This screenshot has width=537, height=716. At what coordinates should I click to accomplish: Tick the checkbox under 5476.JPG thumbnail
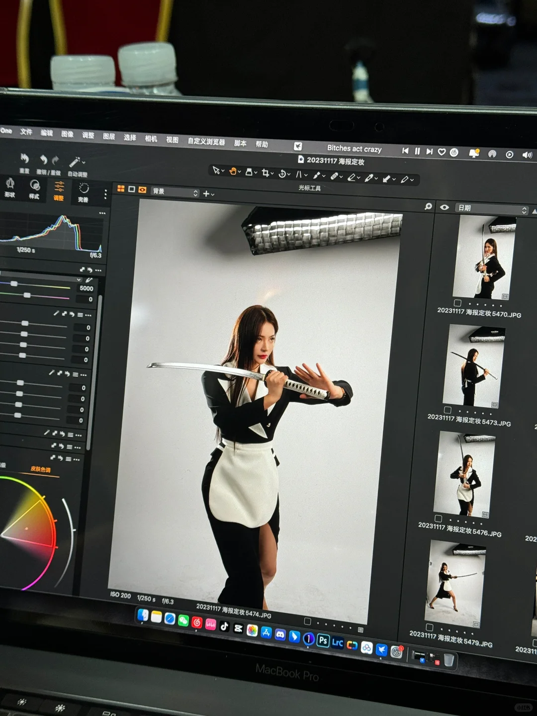[x=438, y=519]
